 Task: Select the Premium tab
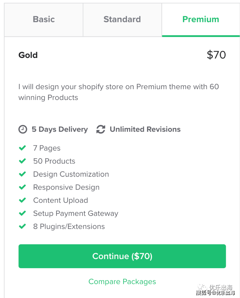click(x=201, y=19)
